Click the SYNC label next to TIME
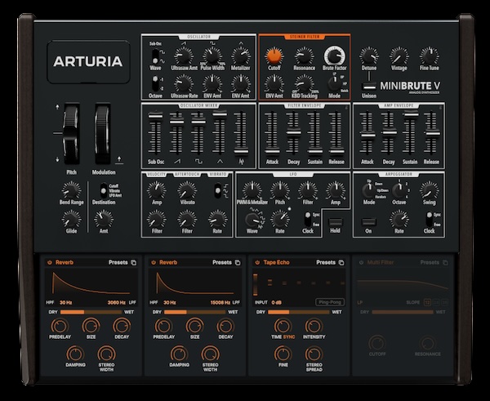This screenshot has height=401, width=490. click(x=289, y=337)
